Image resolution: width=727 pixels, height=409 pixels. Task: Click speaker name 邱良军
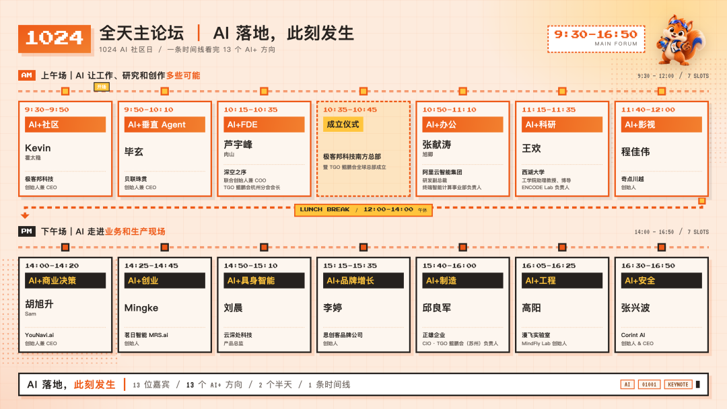[x=437, y=308]
